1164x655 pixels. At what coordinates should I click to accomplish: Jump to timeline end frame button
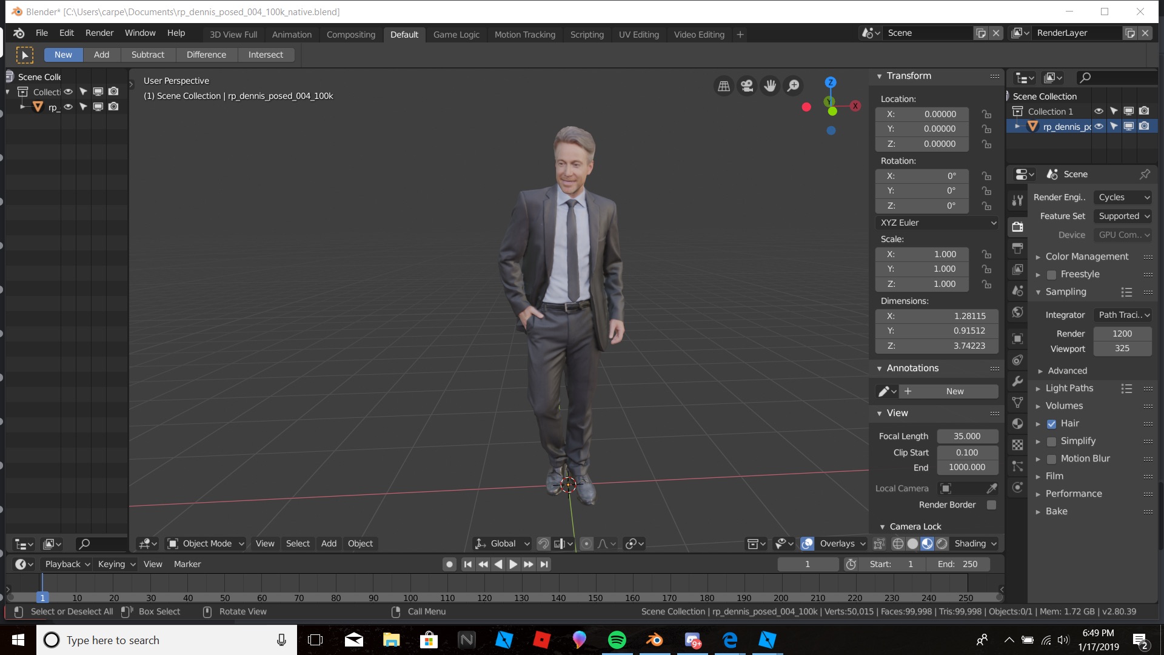[x=544, y=564]
